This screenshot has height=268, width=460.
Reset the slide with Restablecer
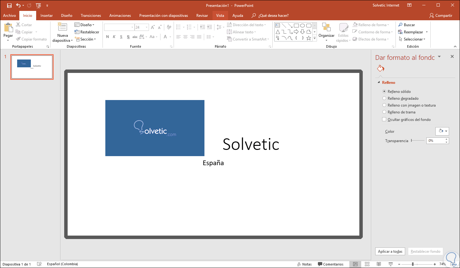point(87,32)
